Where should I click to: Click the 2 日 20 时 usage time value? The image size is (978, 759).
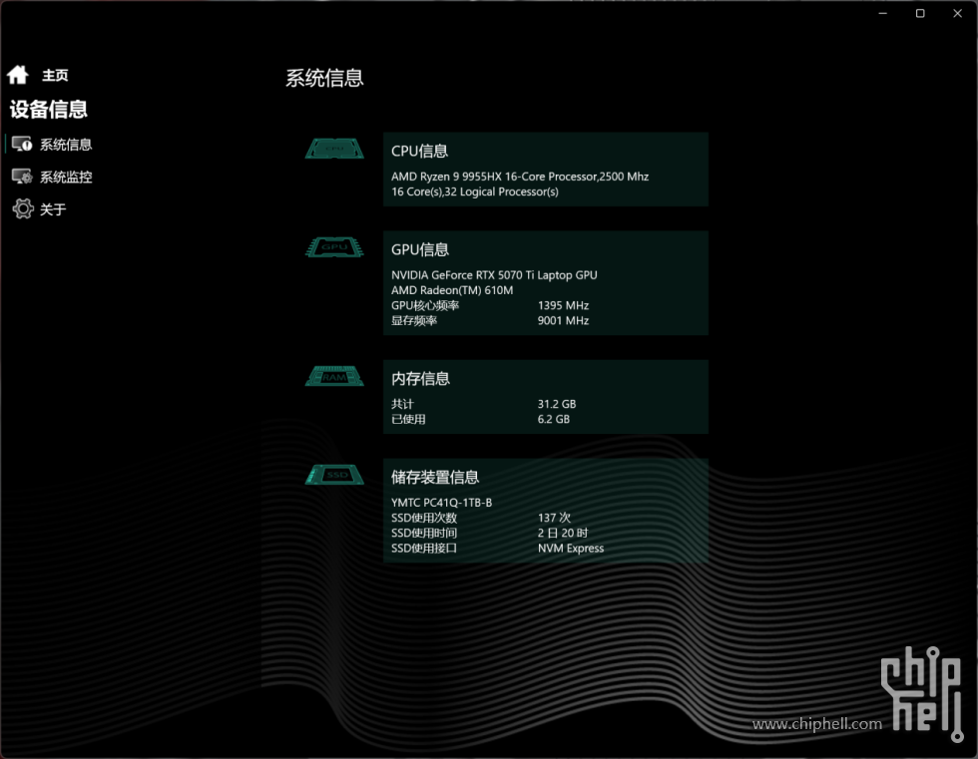tap(563, 533)
